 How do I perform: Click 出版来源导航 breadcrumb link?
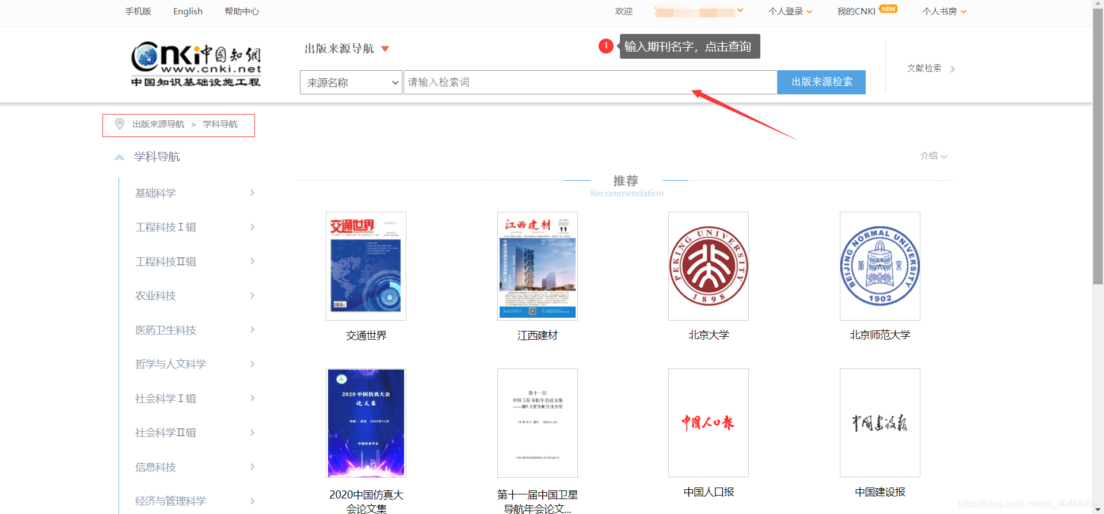point(158,124)
